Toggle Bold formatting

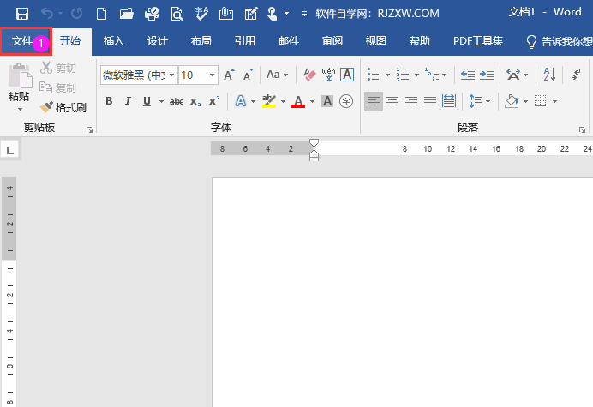pyautogui.click(x=109, y=101)
